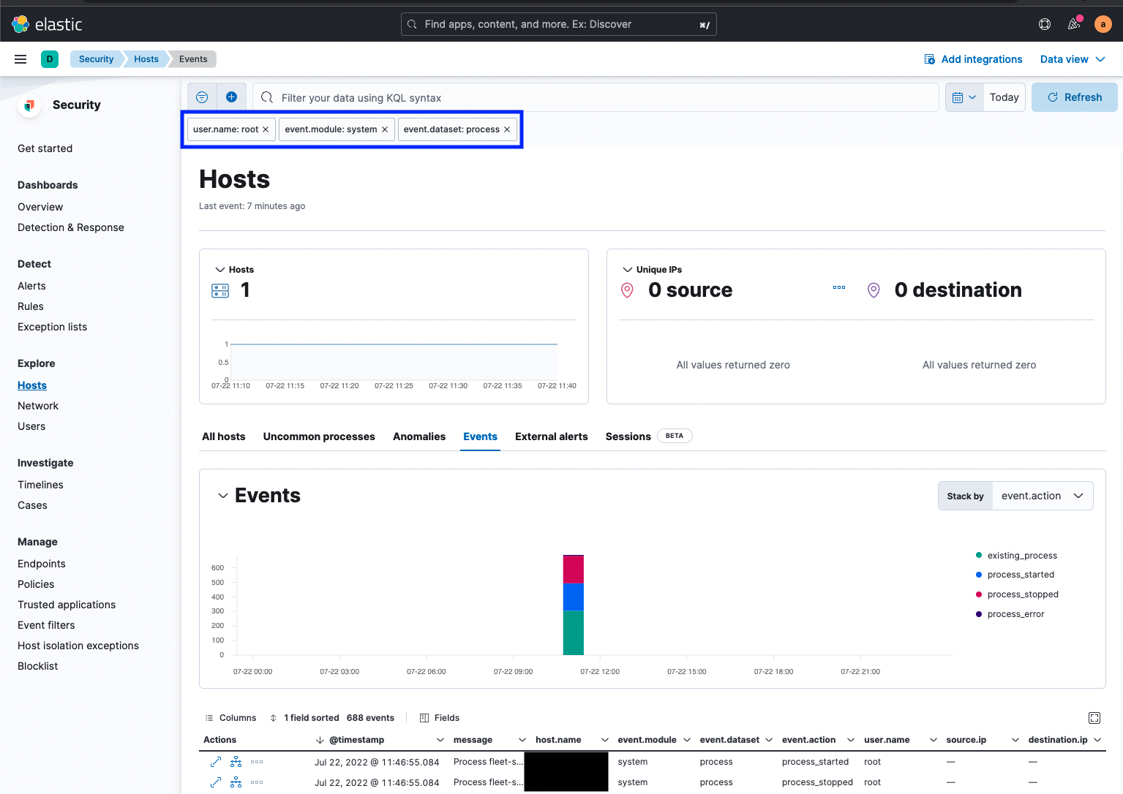
Task: Open the Columns selector button
Action: click(x=230, y=718)
